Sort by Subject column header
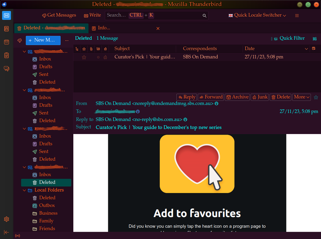Viewport: 321px width, 239px height. point(122,48)
